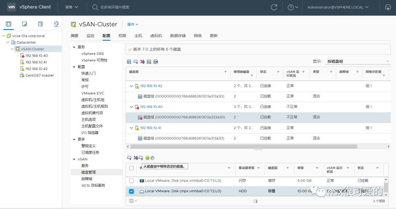Click the recreate disk group icon

coord(155,62)
